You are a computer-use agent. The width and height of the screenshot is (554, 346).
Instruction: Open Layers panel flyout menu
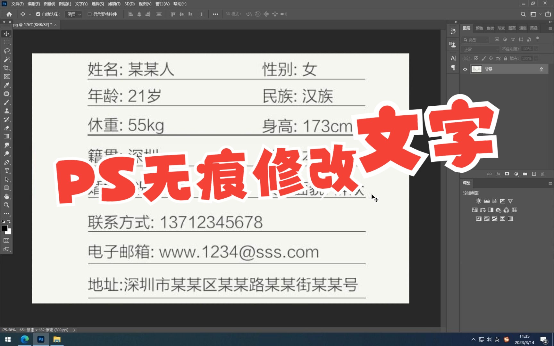[x=550, y=29]
